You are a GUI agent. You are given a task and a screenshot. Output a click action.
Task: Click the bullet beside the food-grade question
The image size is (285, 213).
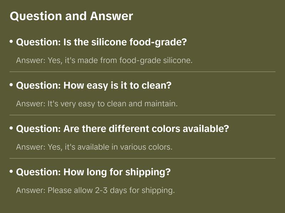point(11,42)
